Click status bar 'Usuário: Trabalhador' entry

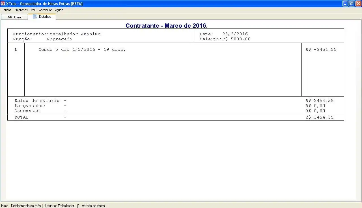tap(59, 206)
